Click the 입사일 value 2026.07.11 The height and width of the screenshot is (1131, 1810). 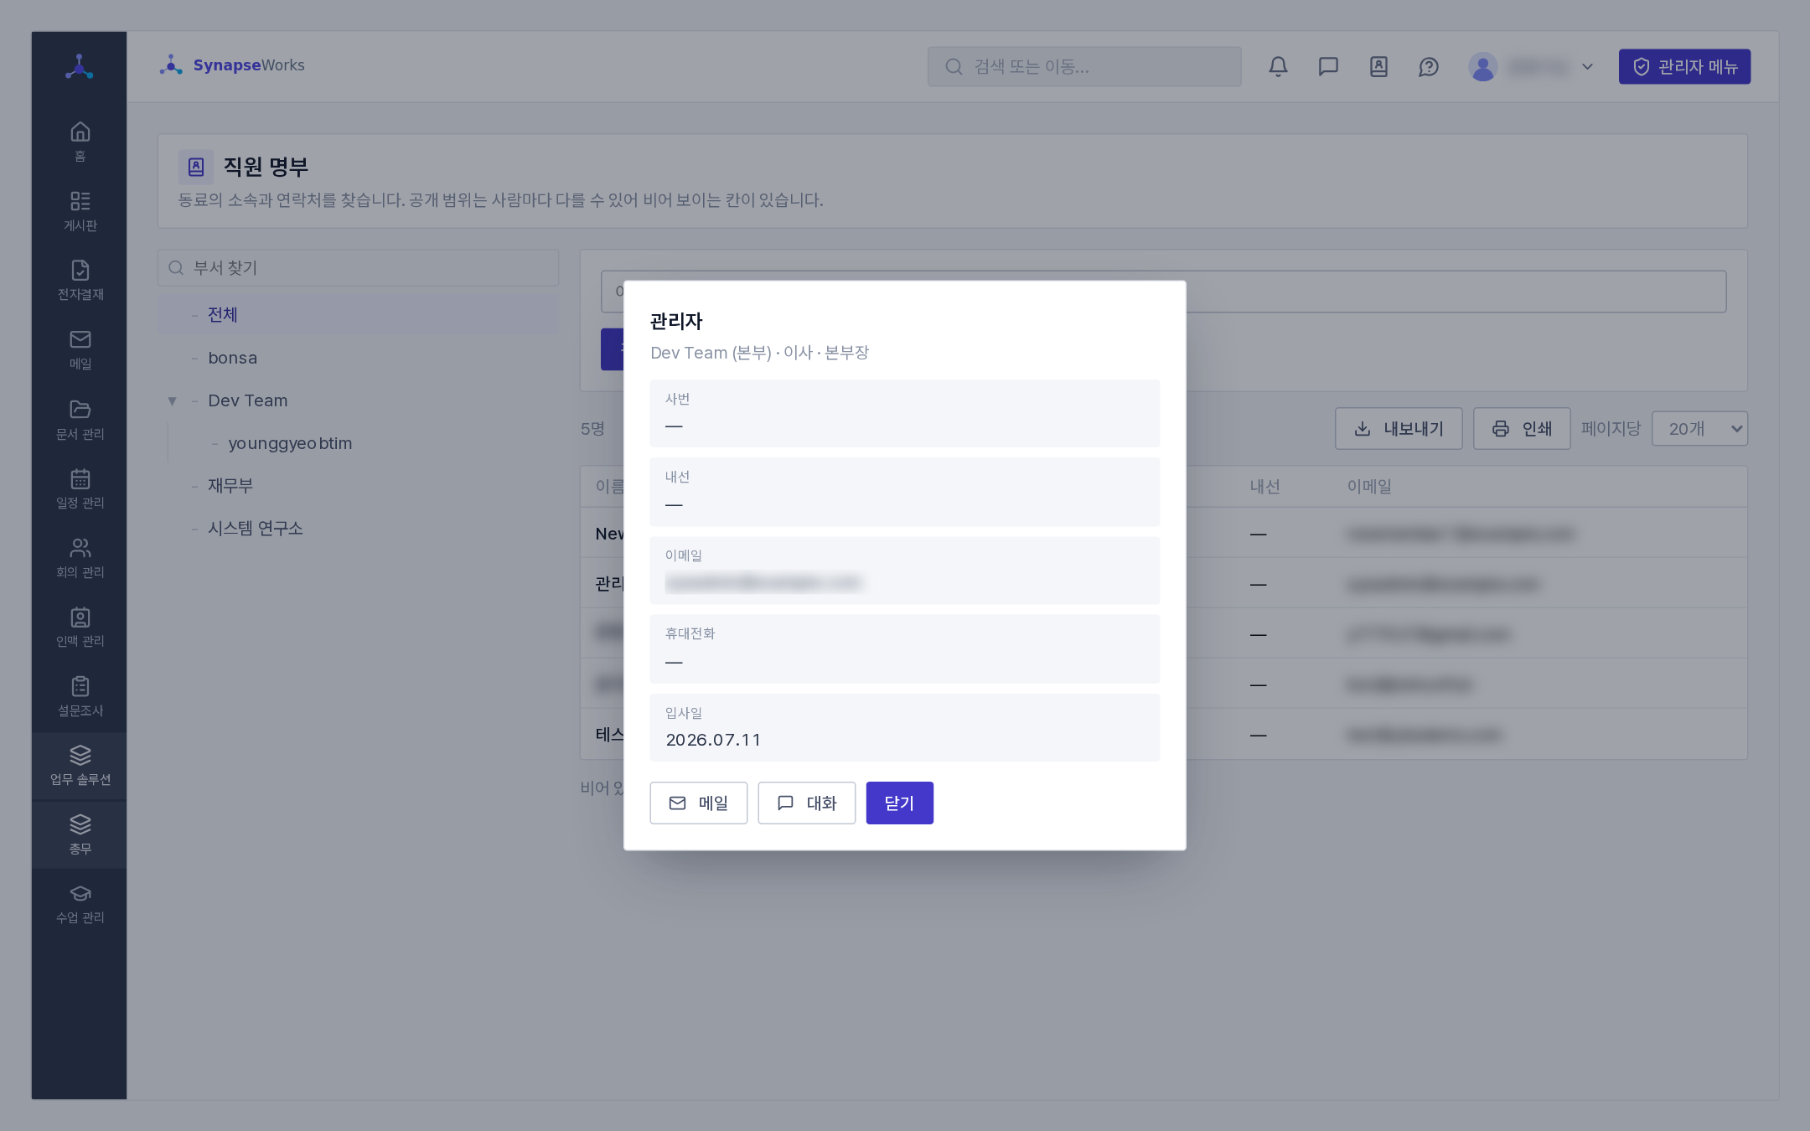click(713, 740)
